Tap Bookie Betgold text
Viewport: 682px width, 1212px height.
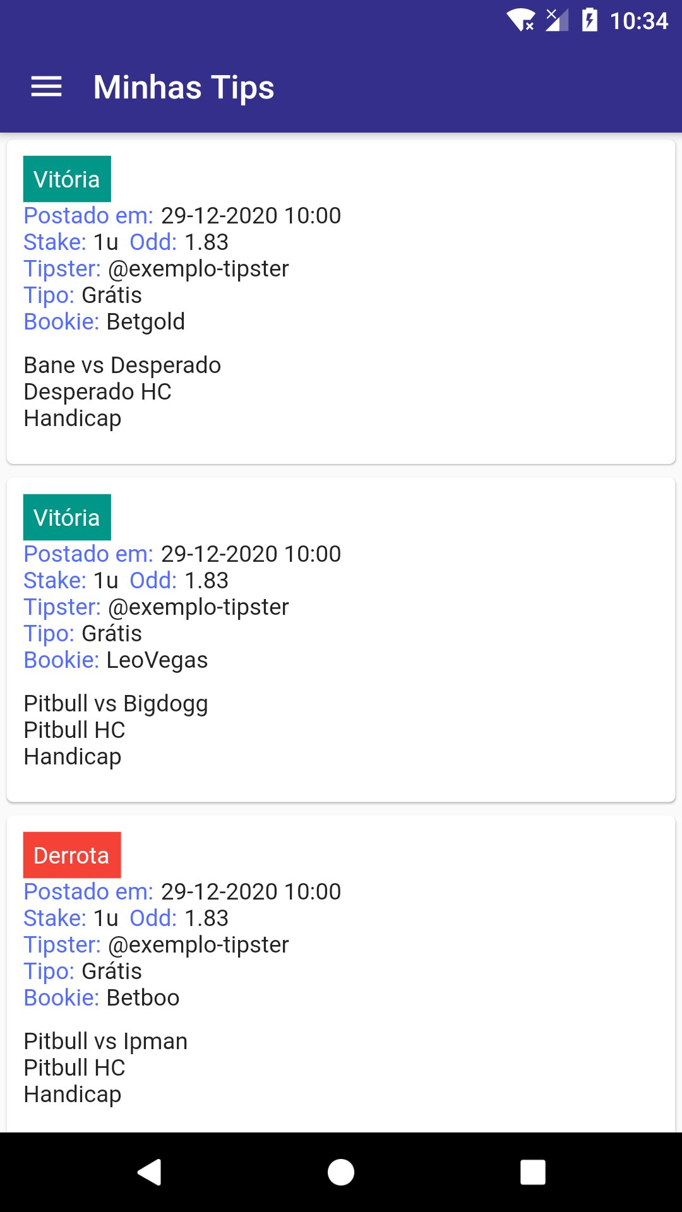[x=145, y=322]
